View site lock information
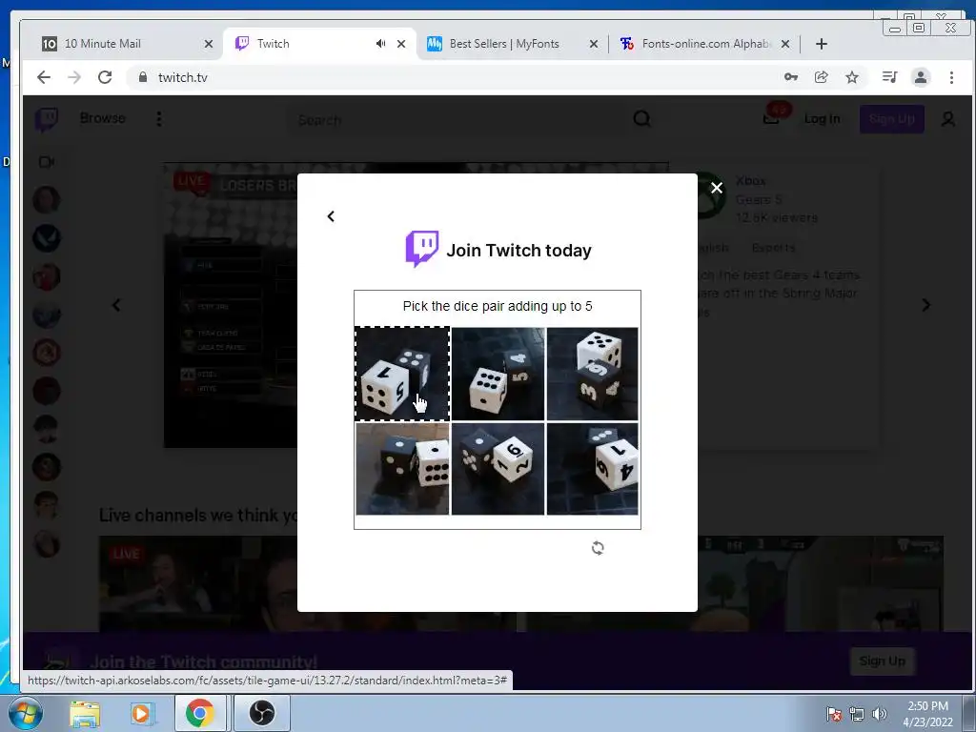Screen dimensions: 976x732 click(x=143, y=77)
